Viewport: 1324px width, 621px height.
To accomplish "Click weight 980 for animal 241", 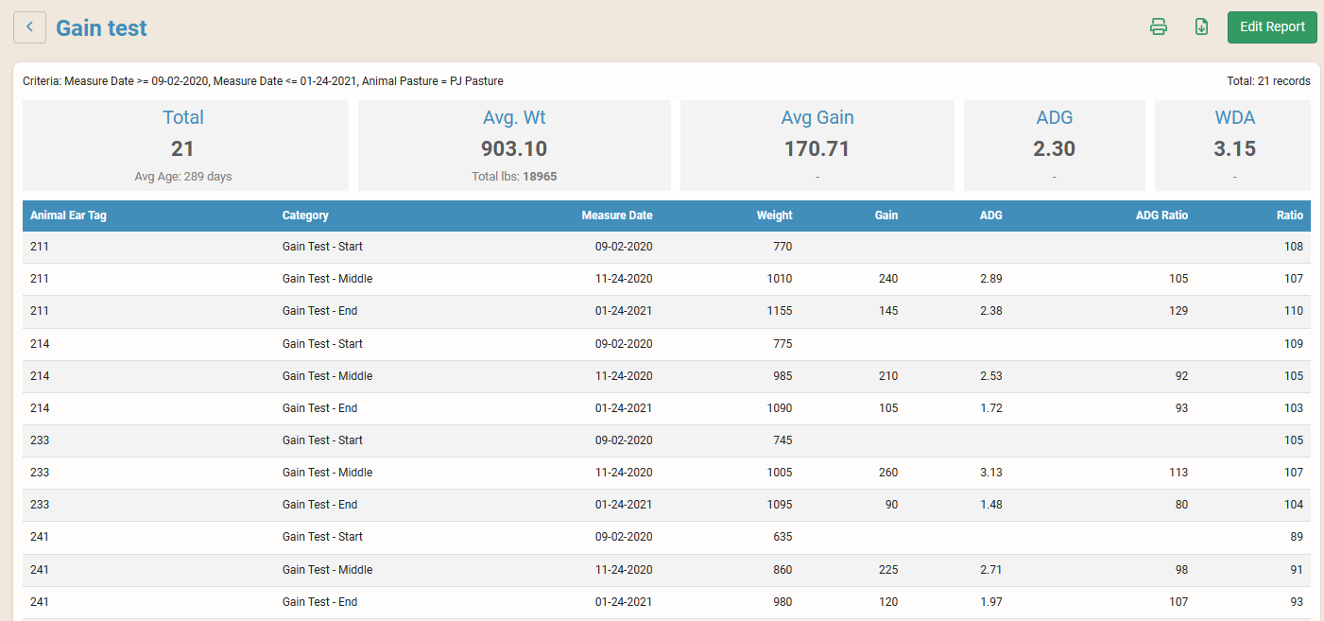I will click(x=782, y=602).
